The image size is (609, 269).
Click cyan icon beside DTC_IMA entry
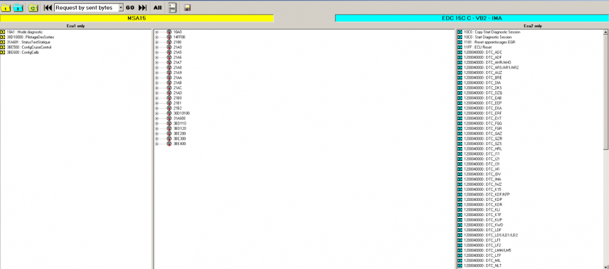pyautogui.click(x=460, y=179)
